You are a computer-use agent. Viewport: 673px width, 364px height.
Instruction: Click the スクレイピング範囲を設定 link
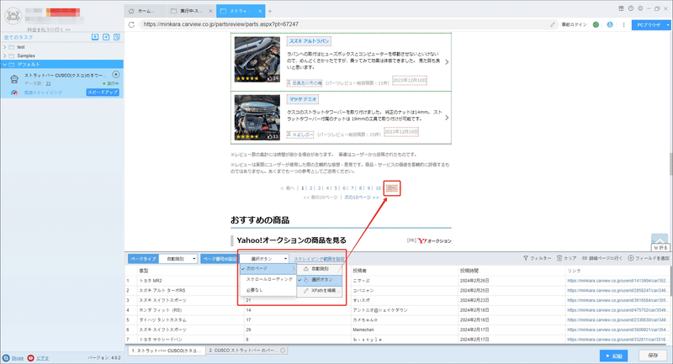(x=319, y=259)
